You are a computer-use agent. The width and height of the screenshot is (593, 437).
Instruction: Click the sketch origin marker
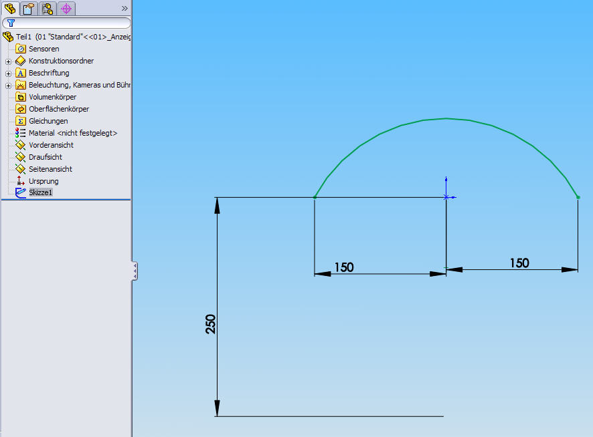coord(446,197)
